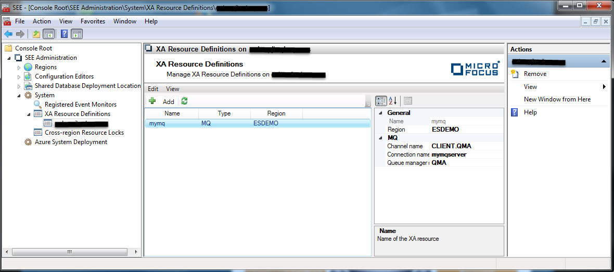Click the blue Help toolbar icon
Image resolution: width=614 pixels, height=272 pixels.
[65, 34]
